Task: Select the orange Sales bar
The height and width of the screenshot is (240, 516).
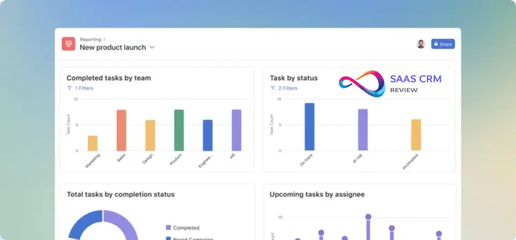Action: (x=121, y=130)
